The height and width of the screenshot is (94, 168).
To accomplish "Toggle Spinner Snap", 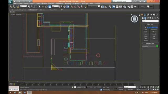I will (82, 7).
